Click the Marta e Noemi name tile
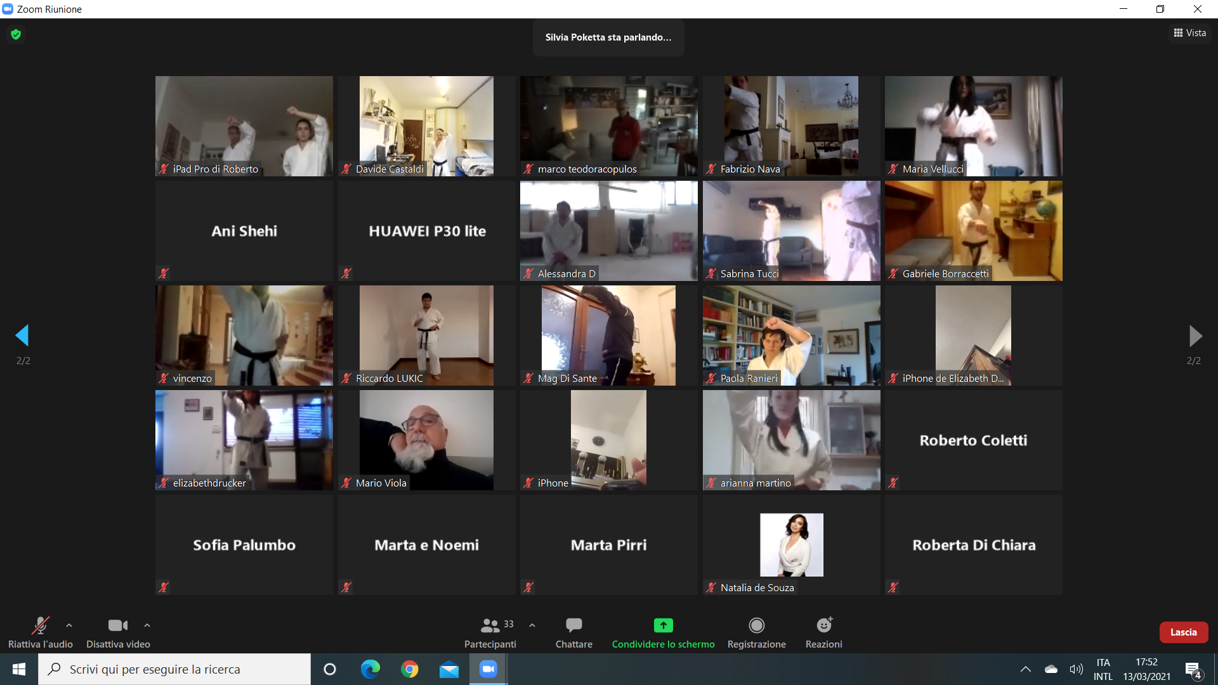This screenshot has width=1218, height=685. point(426,545)
